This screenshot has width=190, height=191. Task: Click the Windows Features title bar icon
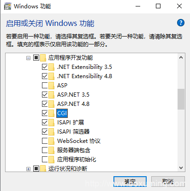point(7,6)
